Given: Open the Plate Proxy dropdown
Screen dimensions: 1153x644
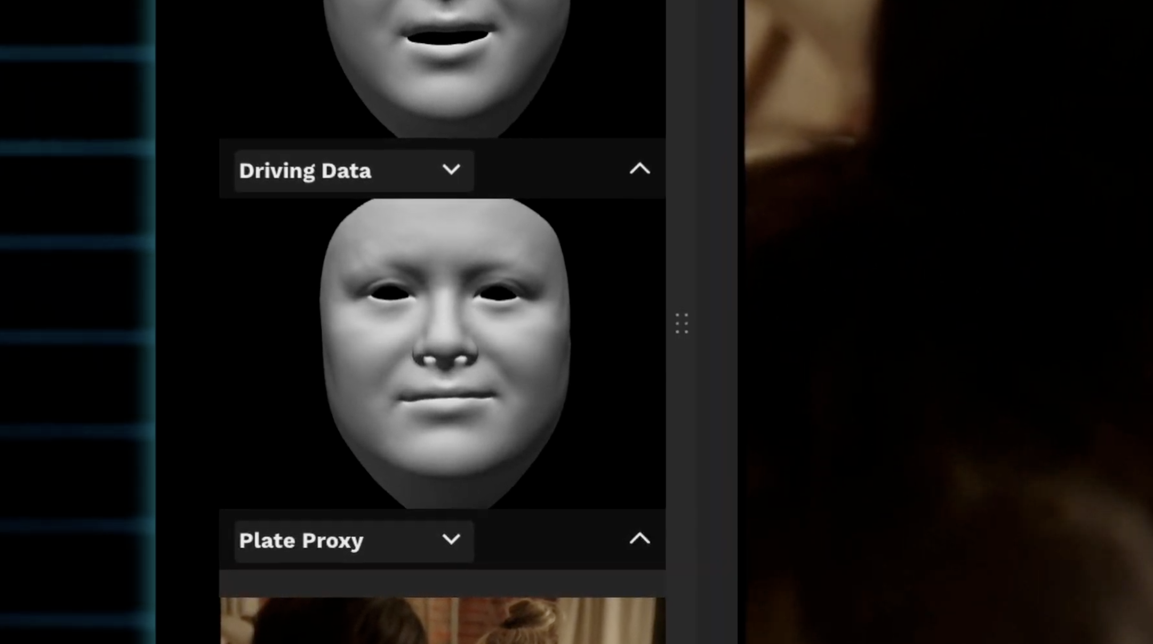Looking at the screenshot, I should point(354,541).
